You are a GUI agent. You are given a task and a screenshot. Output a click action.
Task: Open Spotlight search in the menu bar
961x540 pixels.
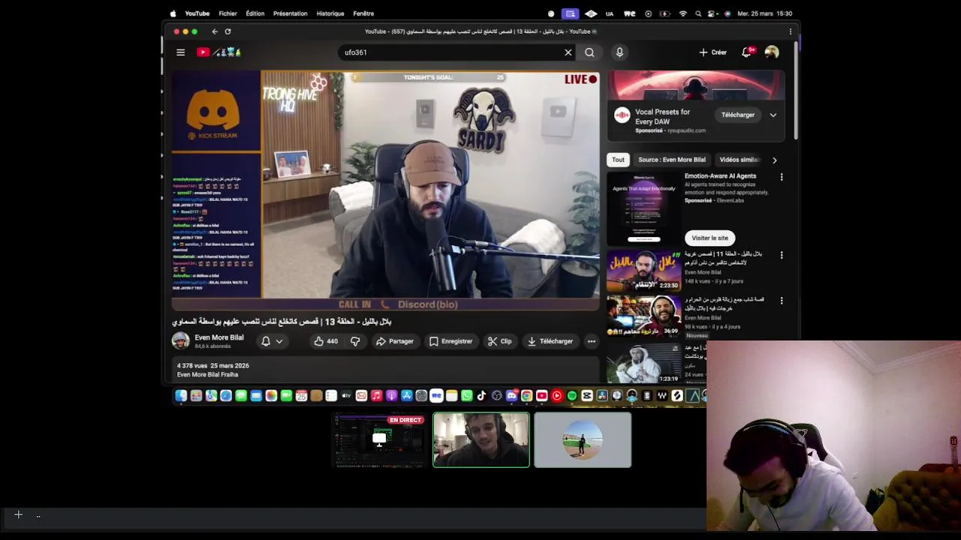coord(698,13)
